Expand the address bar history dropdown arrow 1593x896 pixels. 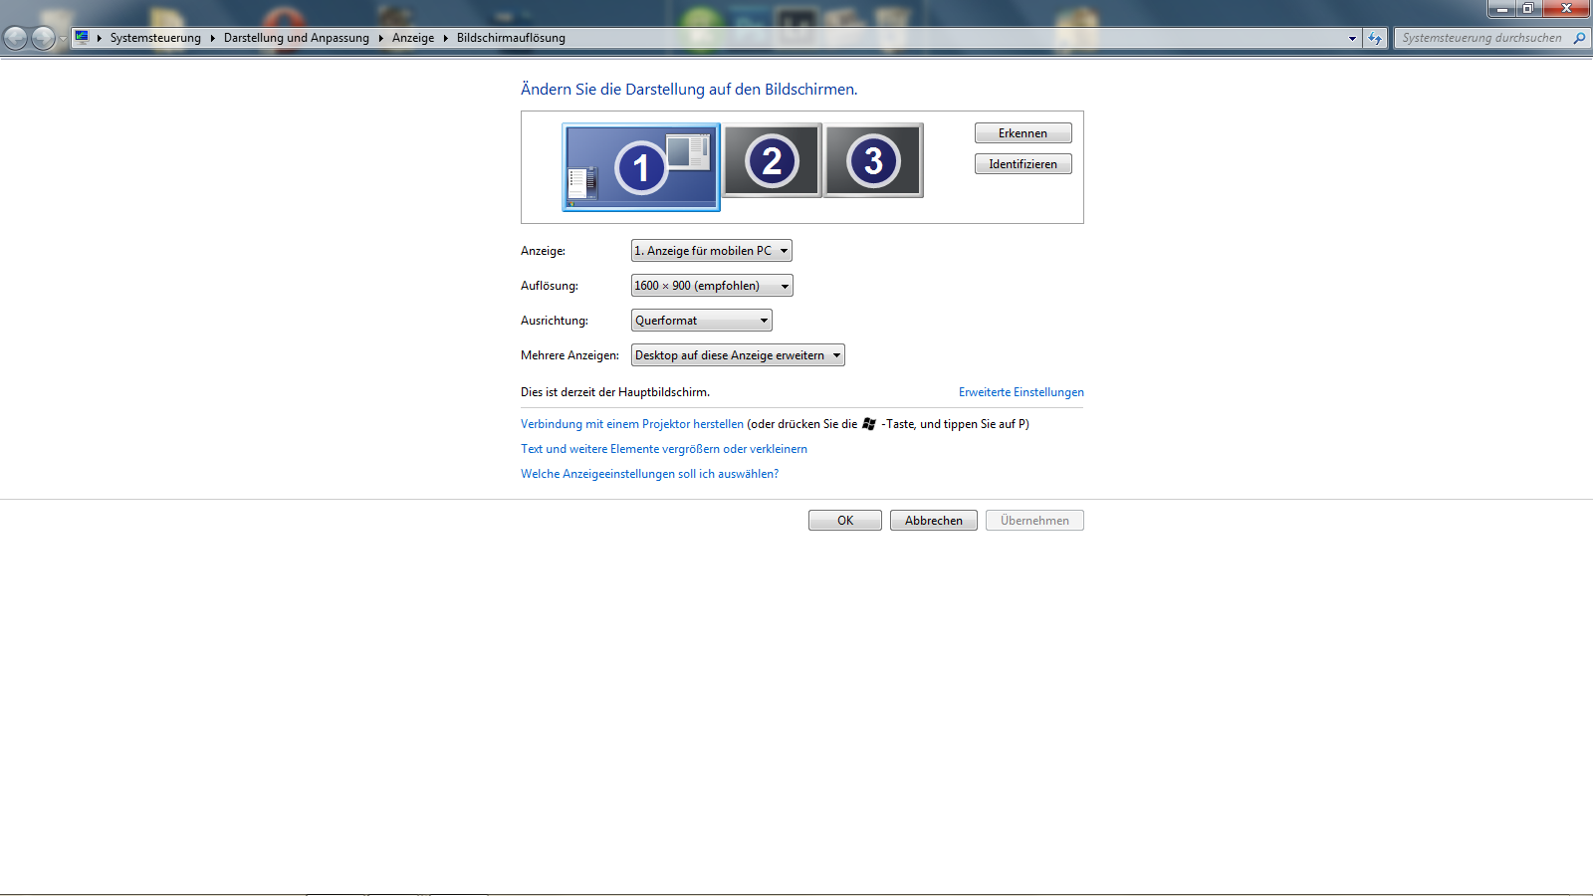tap(1352, 38)
